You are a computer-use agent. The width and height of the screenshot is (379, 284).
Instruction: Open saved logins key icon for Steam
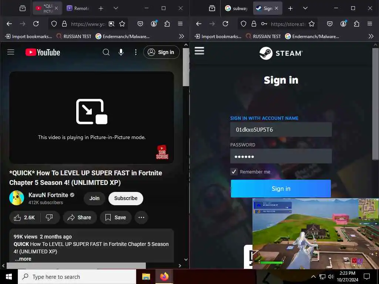[264, 24]
